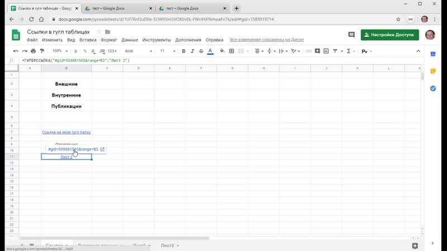Open the 123 number format dropdown
The height and width of the screenshot is (251, 447).
112,51
